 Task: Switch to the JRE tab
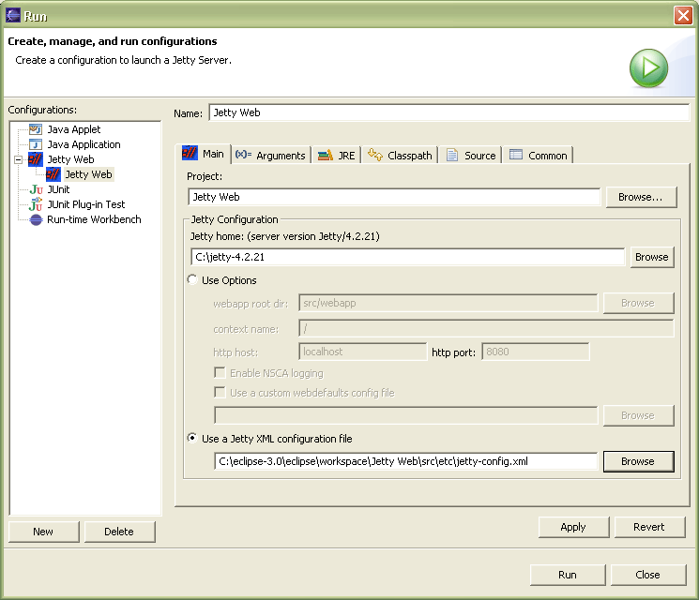(x=337, y=156)
